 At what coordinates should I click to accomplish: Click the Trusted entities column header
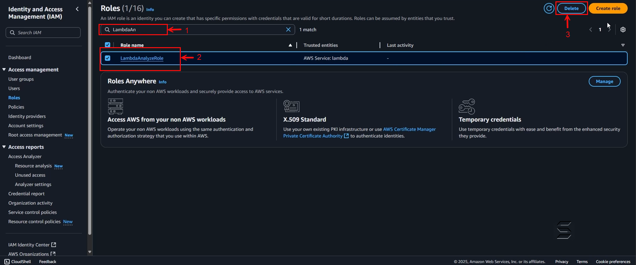(321, 45)
